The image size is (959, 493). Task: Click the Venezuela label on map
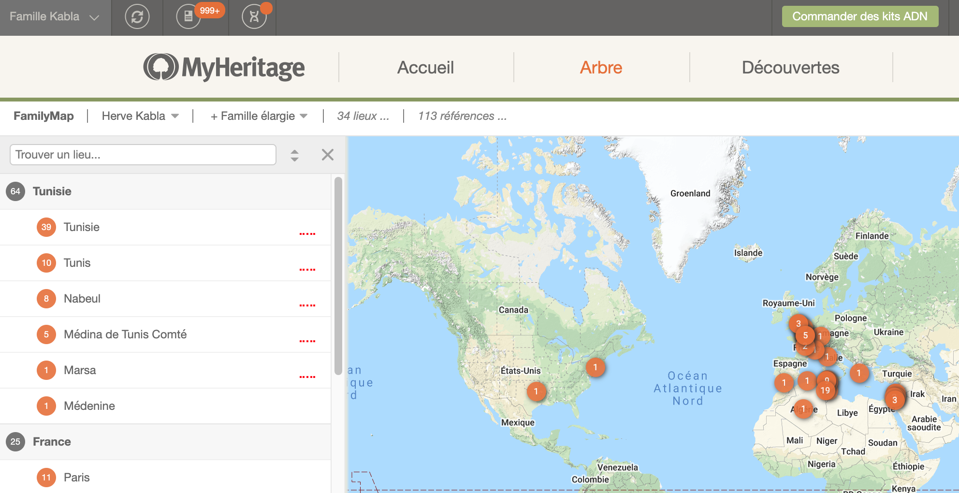(x=618, y=467)
